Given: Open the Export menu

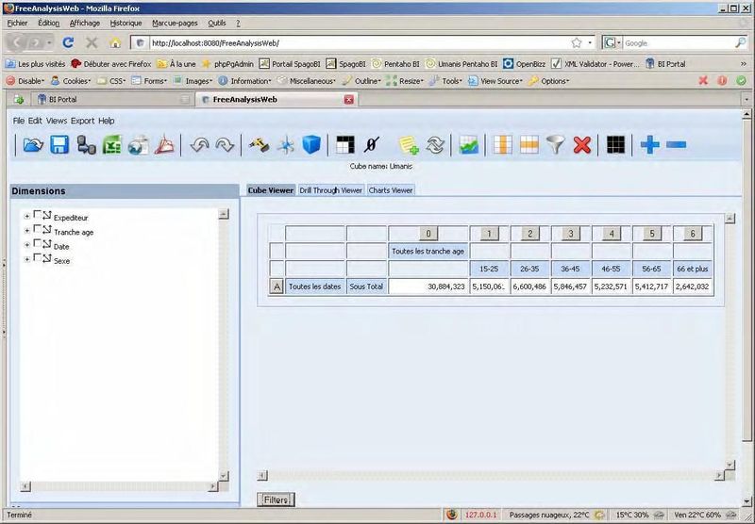Looking at the screenshot, I should point(82,121).
